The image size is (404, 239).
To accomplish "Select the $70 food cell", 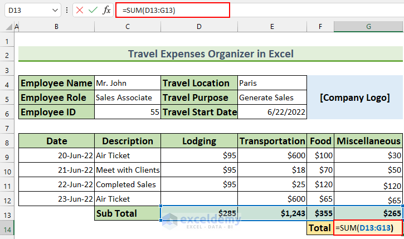I will tap(320, 170).
